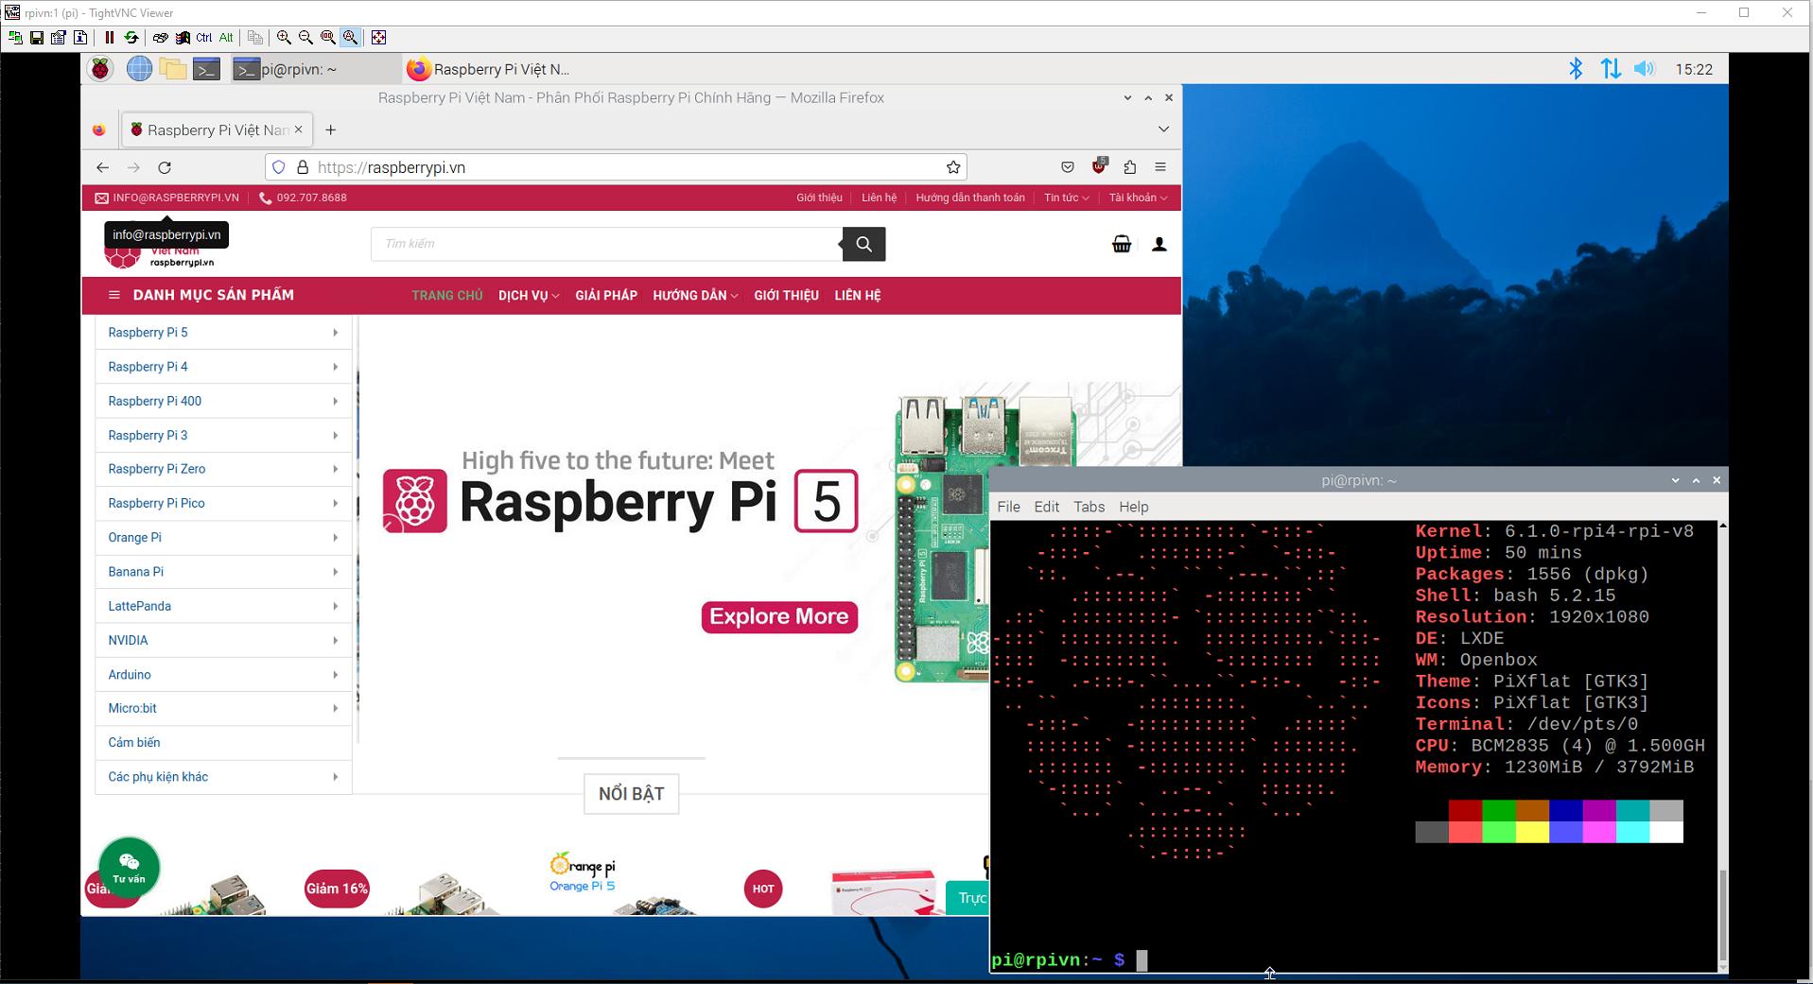Click the shopping basket icon on website

pyautogui.click(x=1121, y=245)
